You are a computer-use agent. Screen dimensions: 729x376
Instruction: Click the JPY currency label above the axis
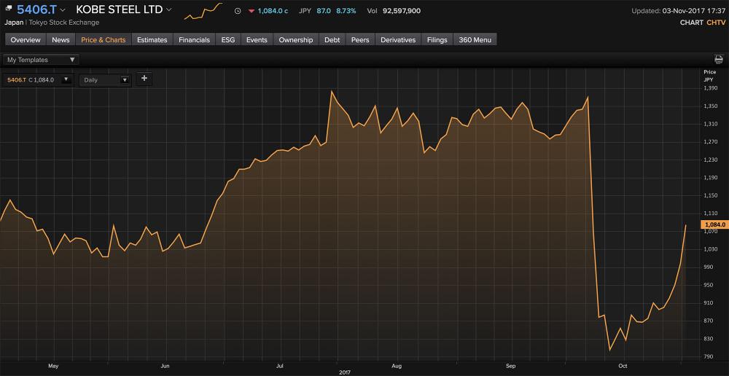(708, 79)
